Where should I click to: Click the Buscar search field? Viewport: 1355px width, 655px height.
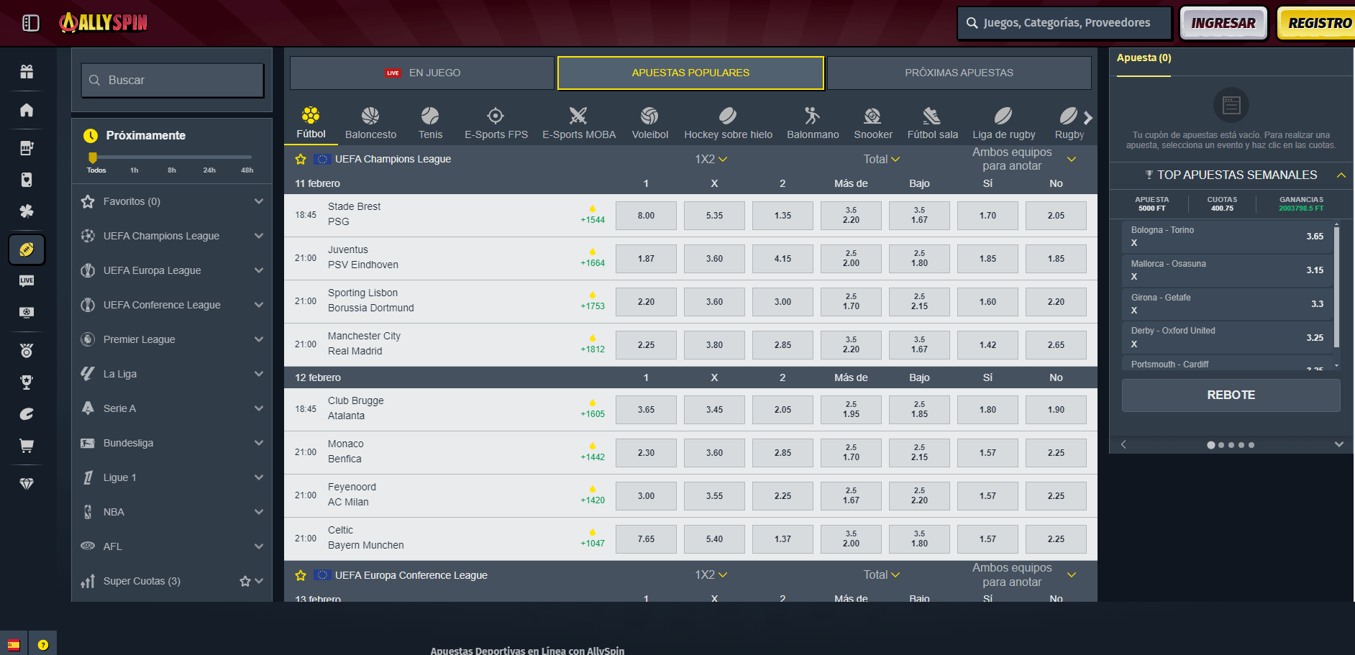(x=173, y=81)
